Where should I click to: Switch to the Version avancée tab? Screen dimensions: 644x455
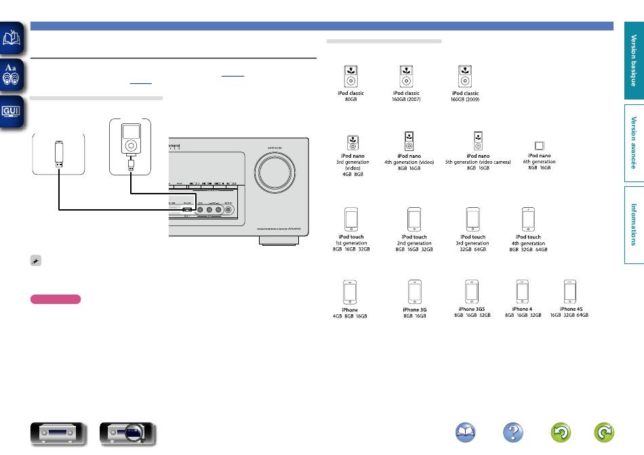[634, 143]
